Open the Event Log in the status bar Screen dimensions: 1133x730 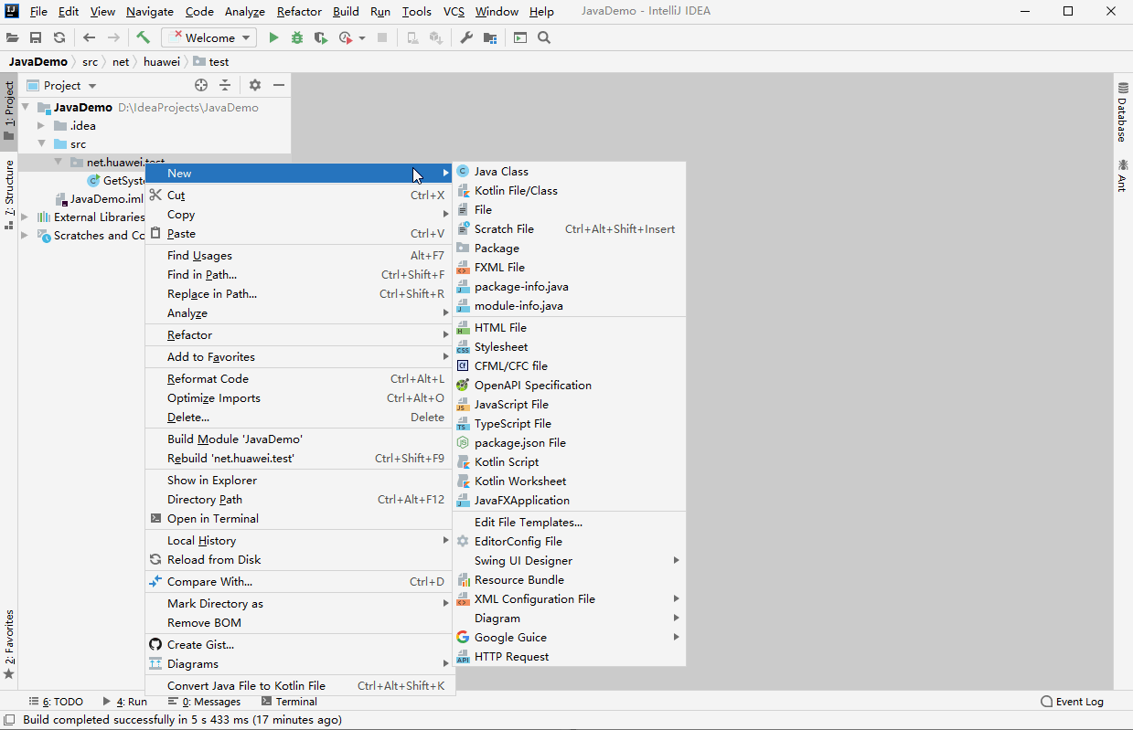[x=1072, y=702]
